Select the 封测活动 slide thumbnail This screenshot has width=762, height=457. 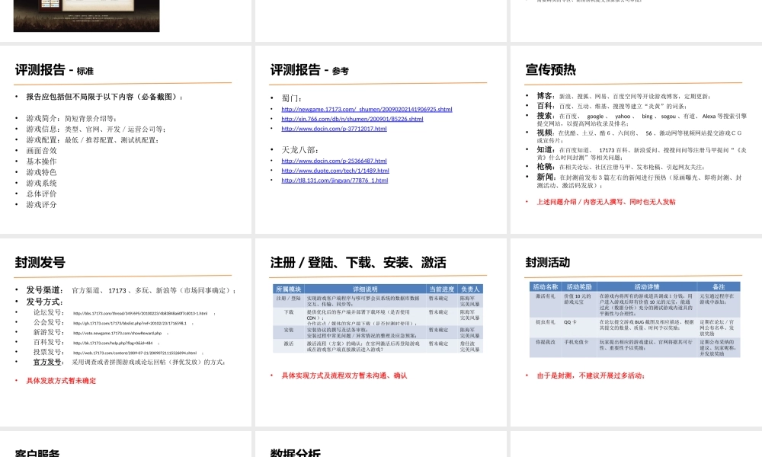pyautogui.click(x=636, y=332)
